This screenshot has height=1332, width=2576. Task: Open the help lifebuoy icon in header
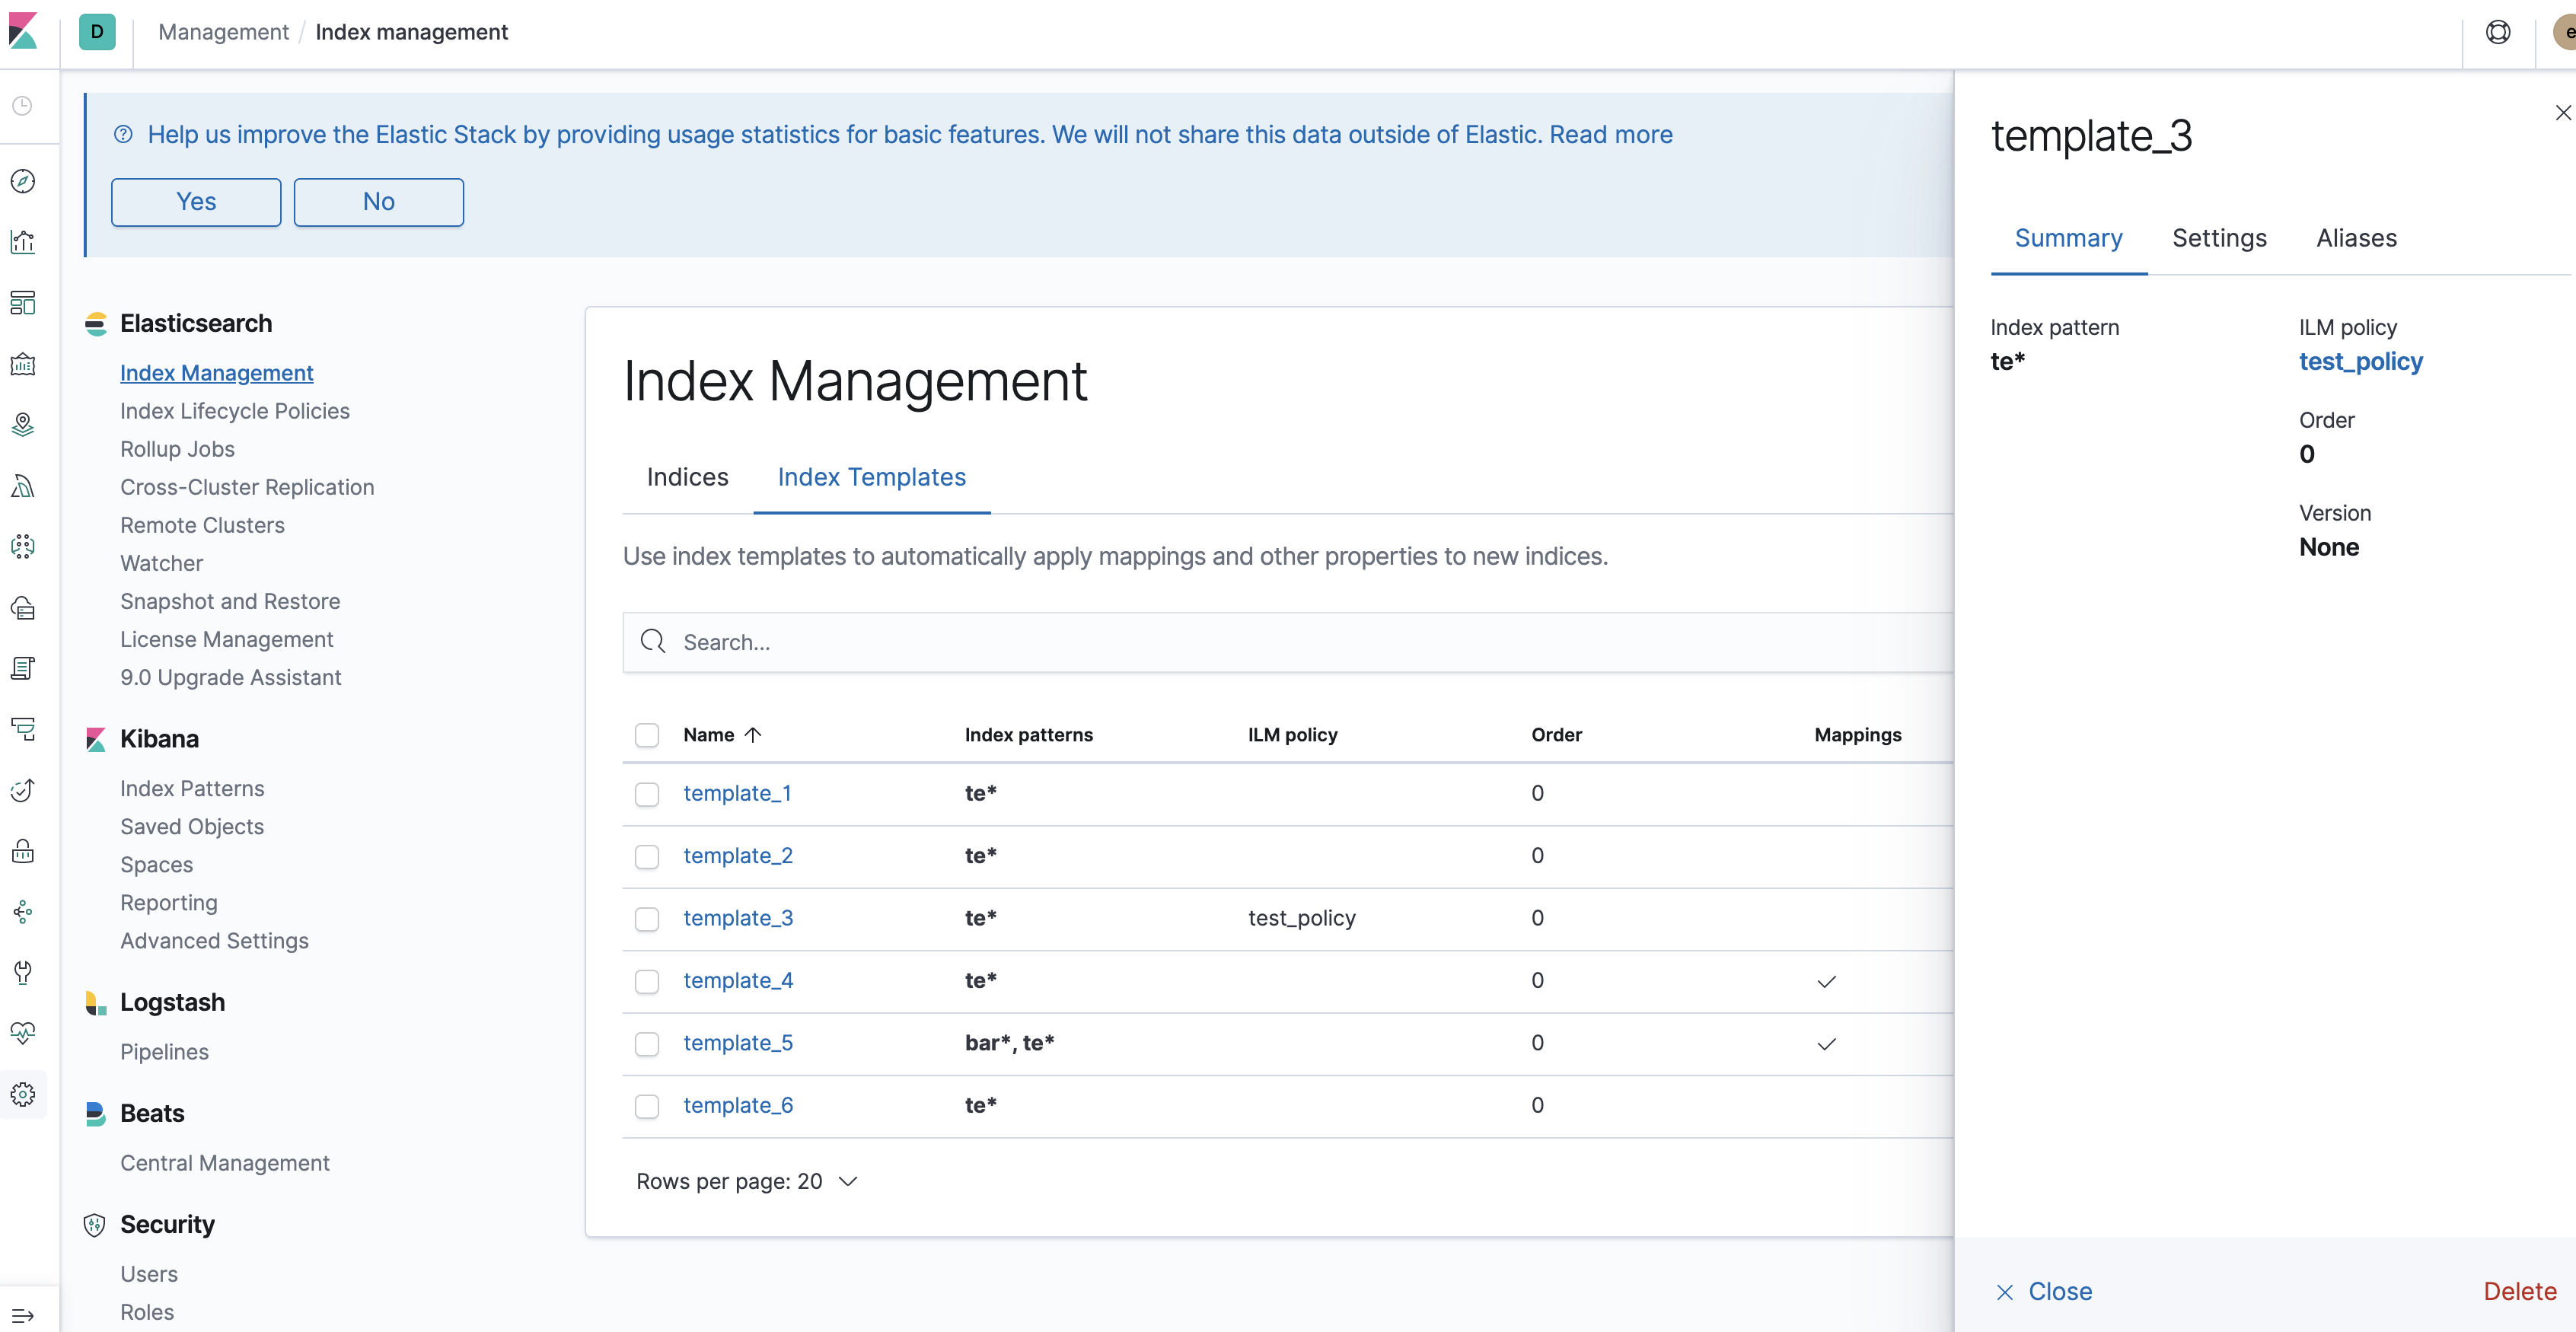[2497, 32]
